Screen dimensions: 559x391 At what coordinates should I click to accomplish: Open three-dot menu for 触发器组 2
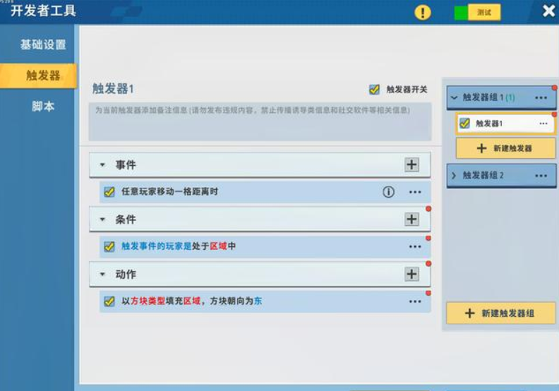541,176
